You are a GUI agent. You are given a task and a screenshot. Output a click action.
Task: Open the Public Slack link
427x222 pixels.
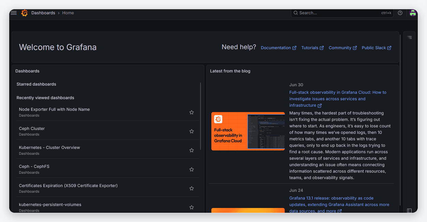click(x=377, y=48)
